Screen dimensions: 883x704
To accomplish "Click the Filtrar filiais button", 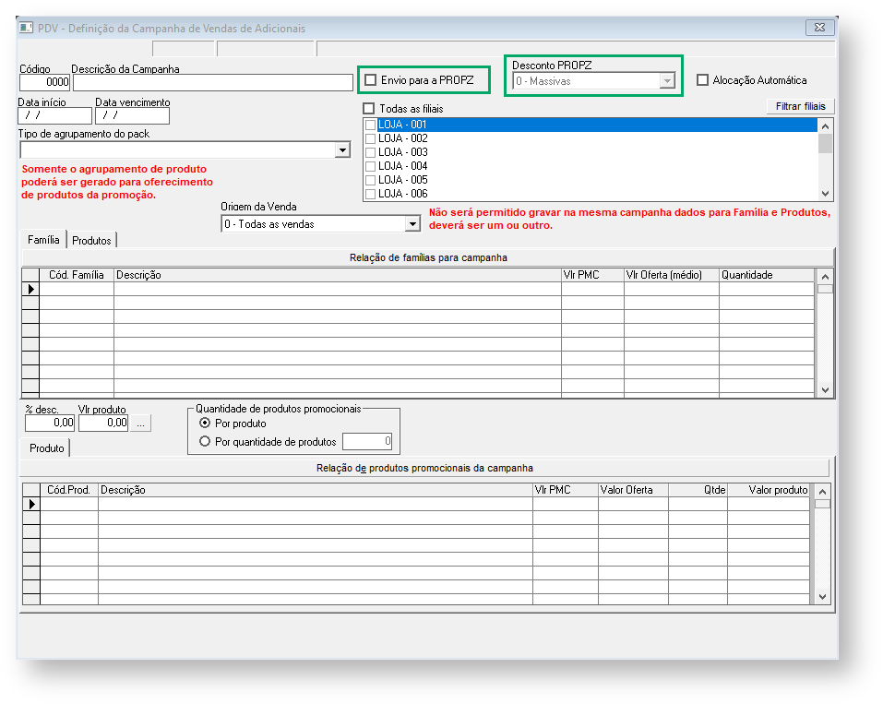I will (x=800, y=106).
